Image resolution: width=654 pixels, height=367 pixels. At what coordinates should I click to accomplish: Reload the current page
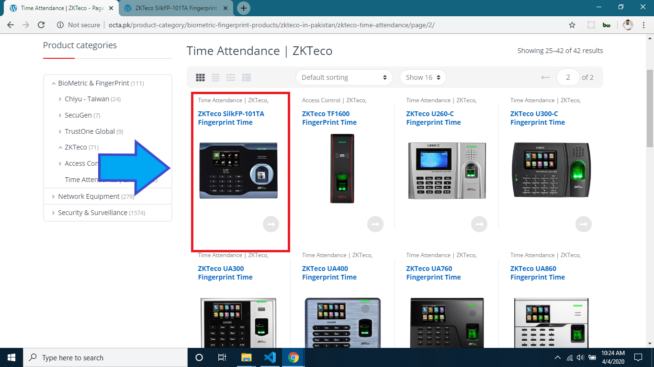[x=41, y=25]
